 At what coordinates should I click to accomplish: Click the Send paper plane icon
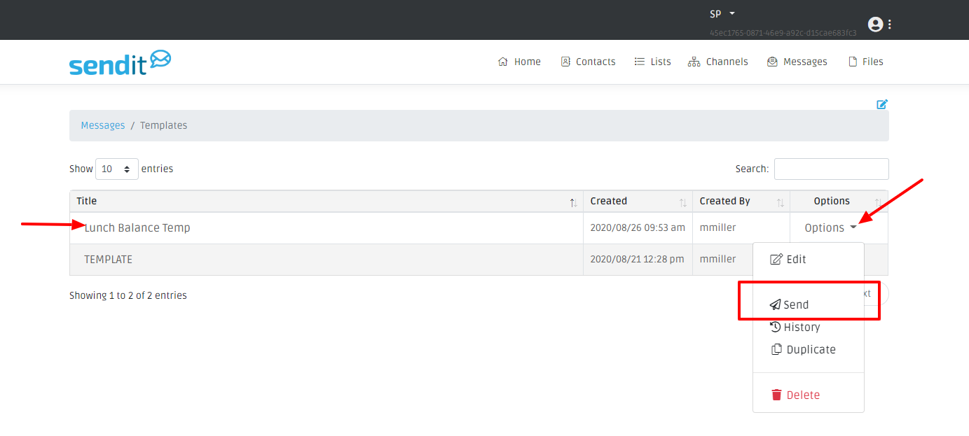tap(775, 304)
